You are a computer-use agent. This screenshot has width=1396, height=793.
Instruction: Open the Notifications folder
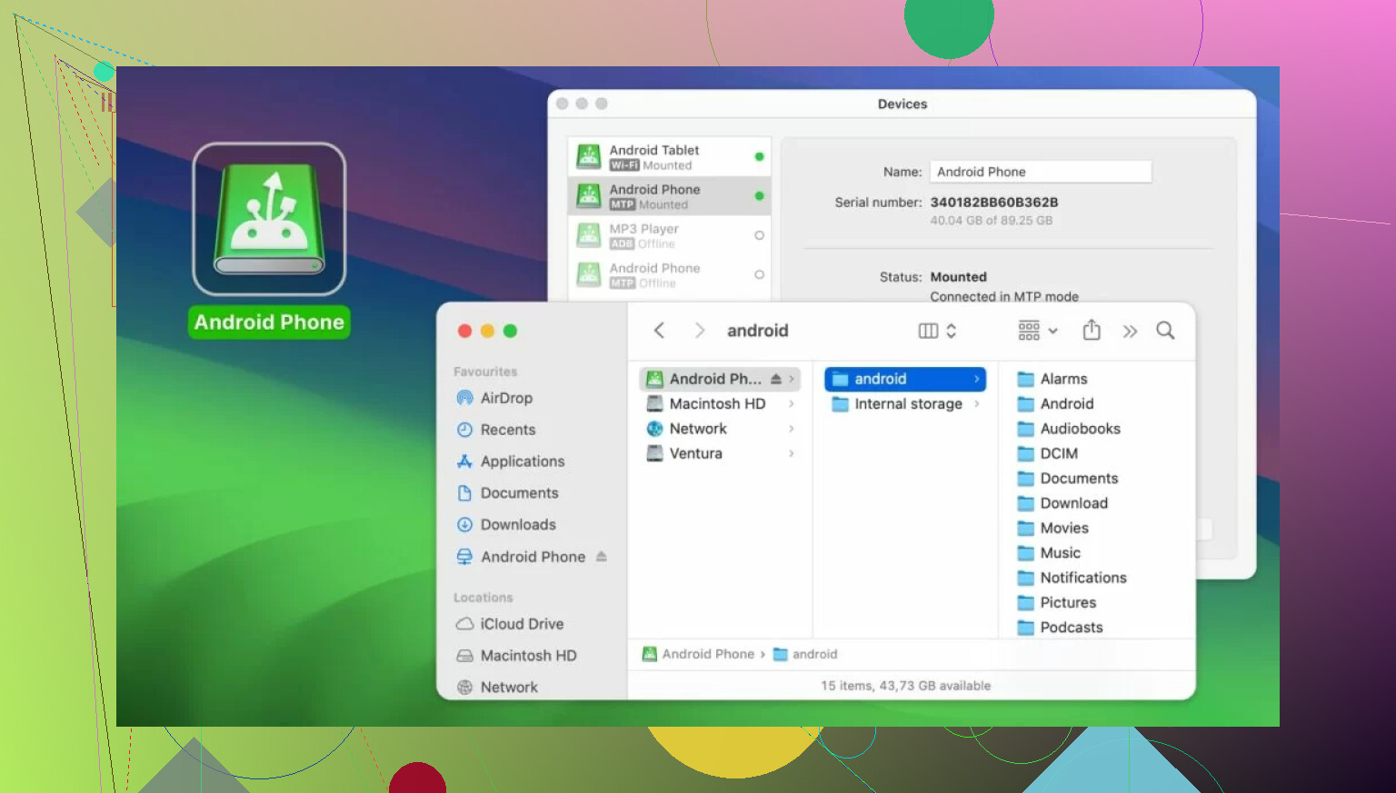click(x=1072, y=578)
